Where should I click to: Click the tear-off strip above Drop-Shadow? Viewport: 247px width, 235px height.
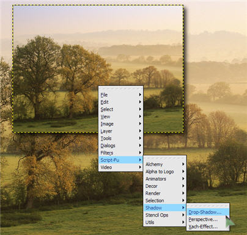[208, 206]
